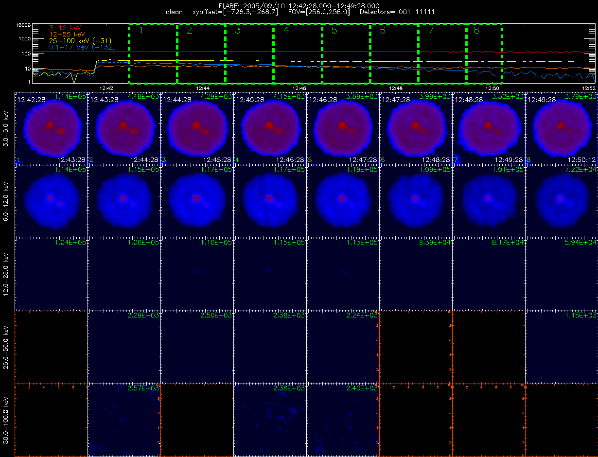This screenshot has width=598, height=457.
Task: Click the 10000 y-axis tick label
Action: coord(23,24)
